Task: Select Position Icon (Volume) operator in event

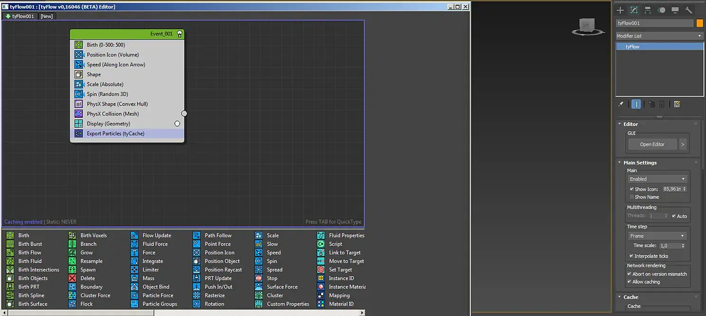Action: 127,54
